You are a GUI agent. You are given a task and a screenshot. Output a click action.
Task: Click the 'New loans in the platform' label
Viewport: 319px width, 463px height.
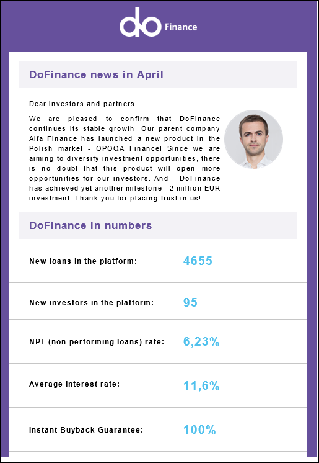83,261
